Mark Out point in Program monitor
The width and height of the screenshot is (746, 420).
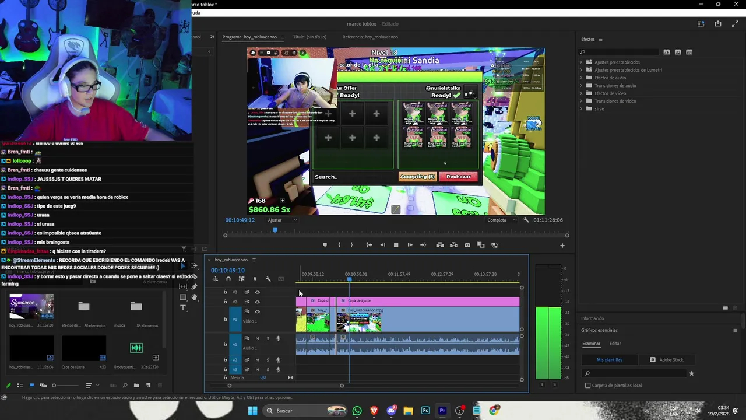353,245
